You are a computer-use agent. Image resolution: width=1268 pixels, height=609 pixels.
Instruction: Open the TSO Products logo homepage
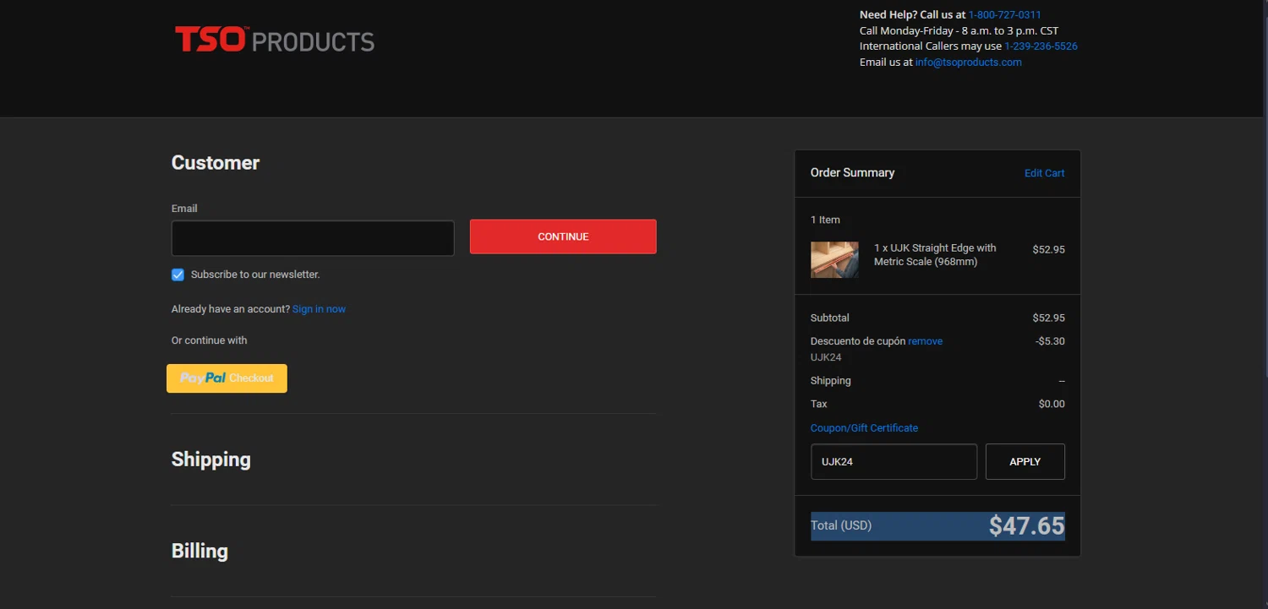[275, 40]
